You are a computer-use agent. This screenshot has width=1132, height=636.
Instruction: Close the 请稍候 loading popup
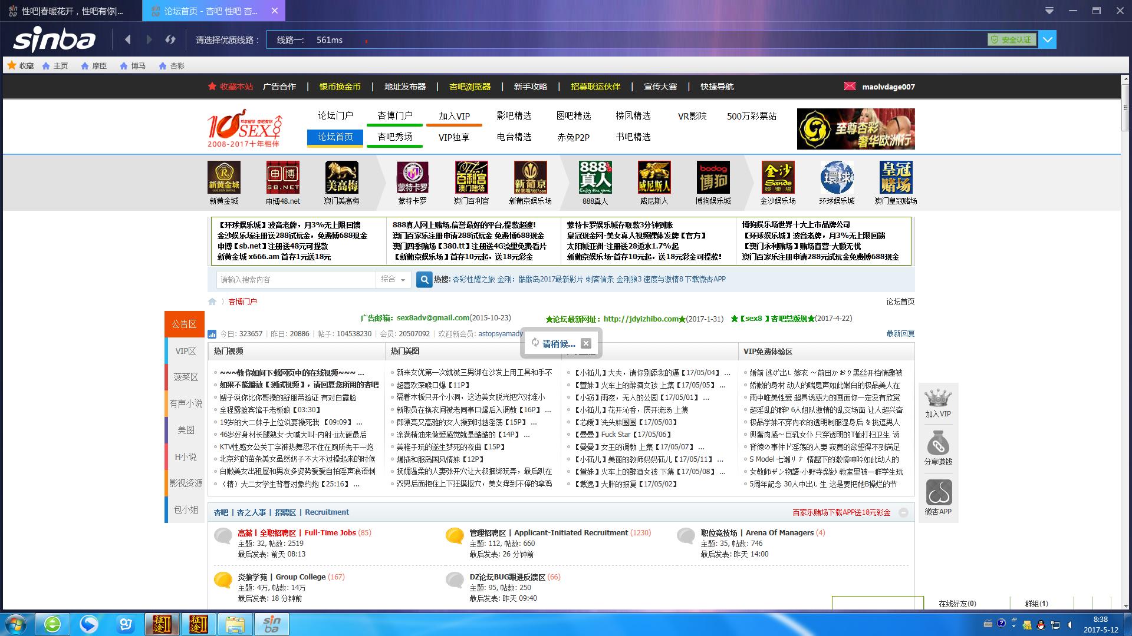point(585,343)
